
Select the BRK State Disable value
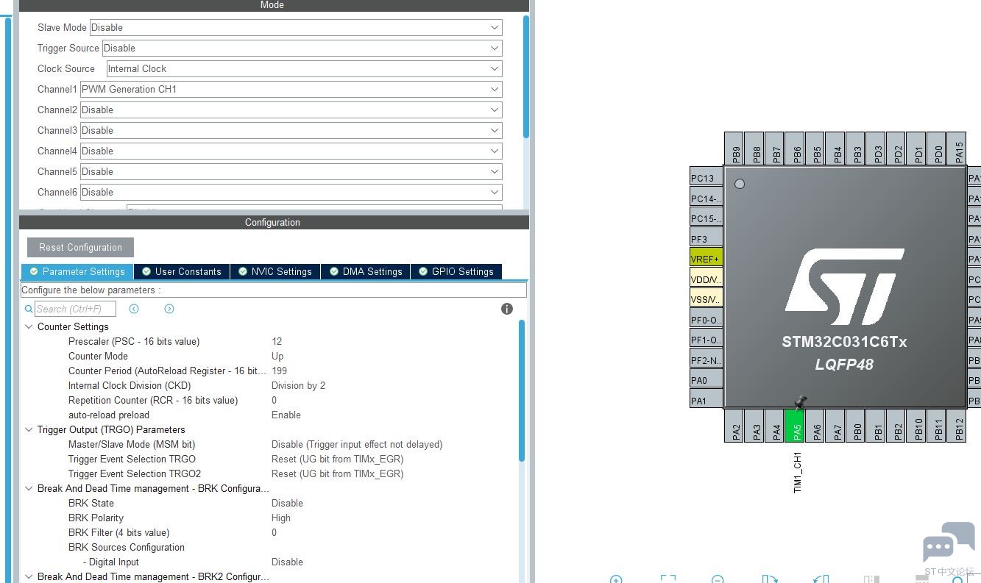coord(287,503)
